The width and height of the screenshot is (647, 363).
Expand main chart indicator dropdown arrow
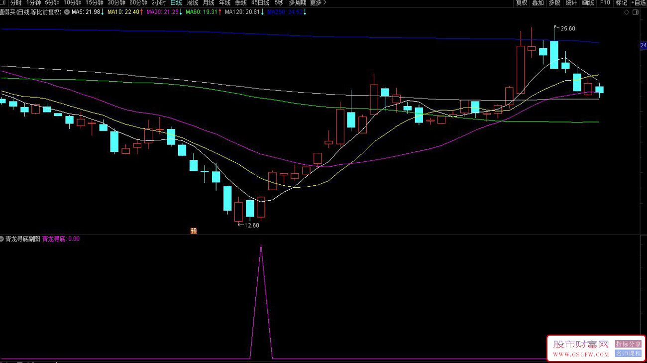click(x=67, y=12)
